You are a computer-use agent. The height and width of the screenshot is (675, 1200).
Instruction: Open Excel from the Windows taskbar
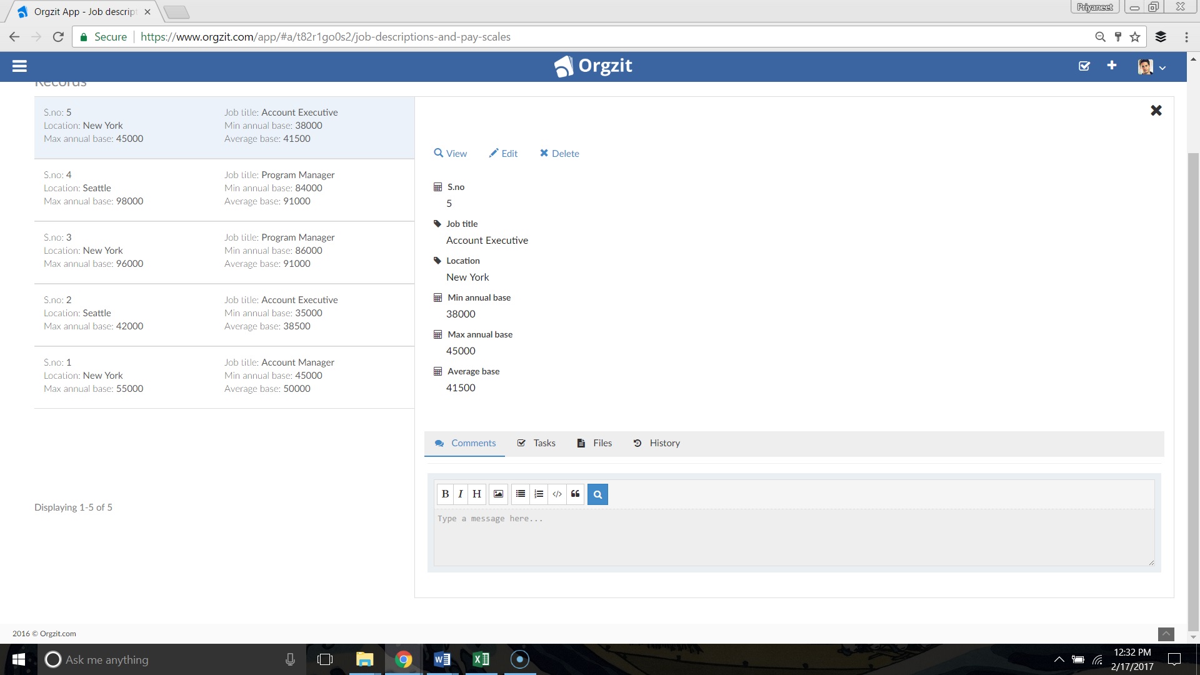click(481, 659)
